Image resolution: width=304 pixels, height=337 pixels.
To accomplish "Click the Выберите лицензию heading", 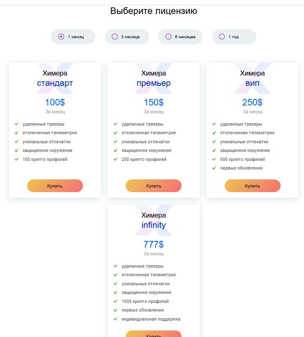I will (154, 11).
